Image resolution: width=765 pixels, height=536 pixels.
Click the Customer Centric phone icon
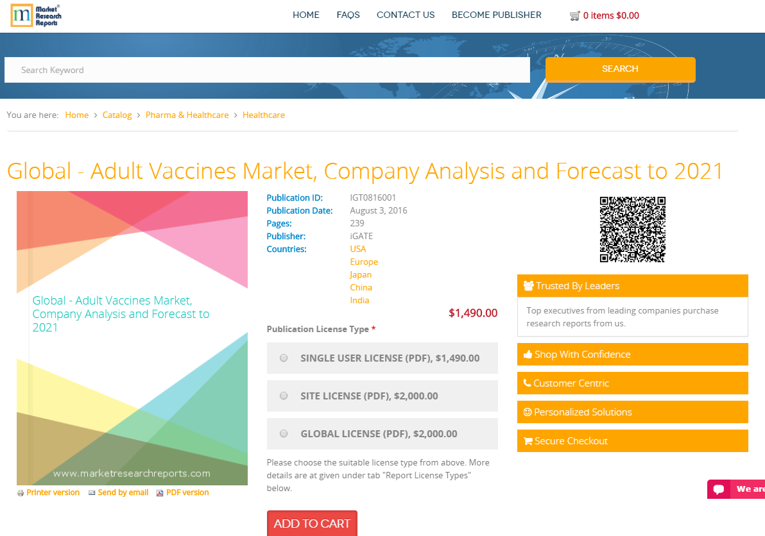click(x=528, y=383)
